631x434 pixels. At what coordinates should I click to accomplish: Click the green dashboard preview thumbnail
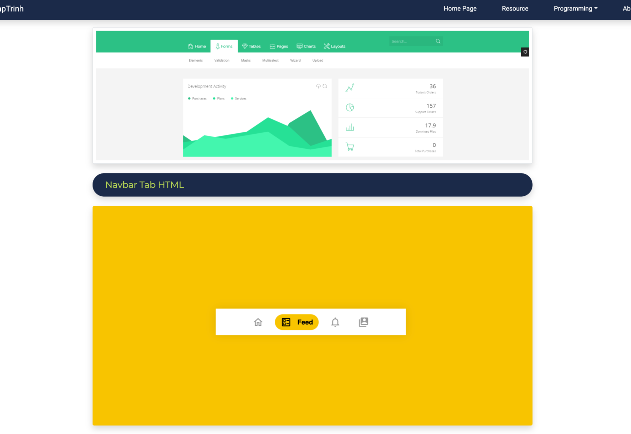click(x=312, y=95)
